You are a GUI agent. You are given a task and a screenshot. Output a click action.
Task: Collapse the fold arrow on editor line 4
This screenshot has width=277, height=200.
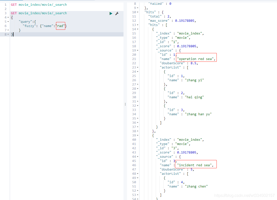[x=8, y=17]
